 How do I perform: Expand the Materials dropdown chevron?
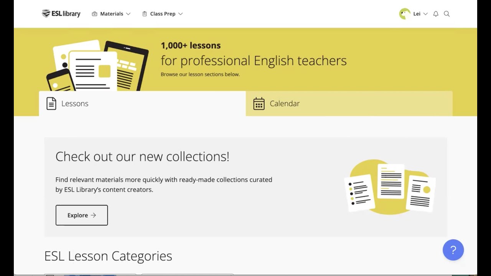pos(128,14)
